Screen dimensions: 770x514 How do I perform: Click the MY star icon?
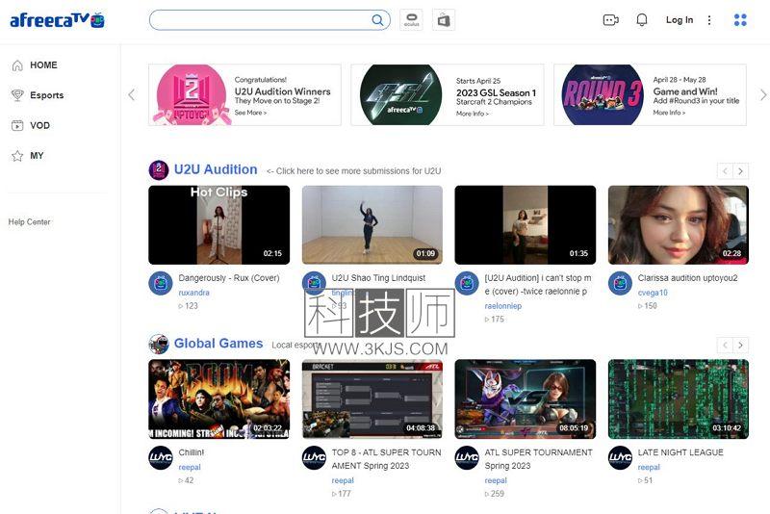click(x=17, y=156)
